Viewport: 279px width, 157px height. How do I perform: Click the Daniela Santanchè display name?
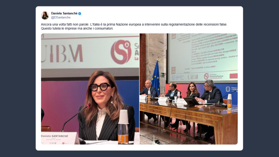tap(64, 13)
